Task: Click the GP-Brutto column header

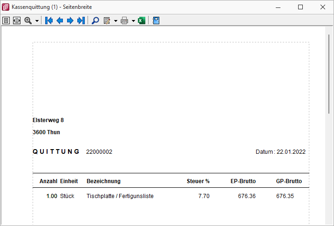Action: coord(289,181)
